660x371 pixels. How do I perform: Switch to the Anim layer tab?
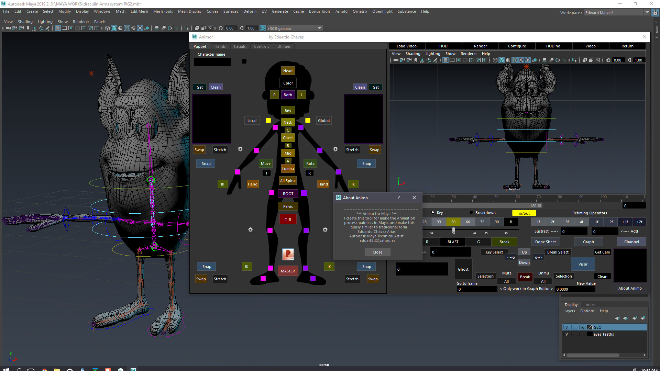pyautogui.click(x=590, y=305)
